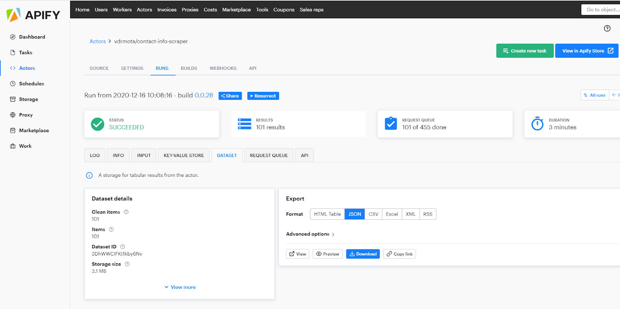Click the Results list icon
The image size is (620, 309).
click(x=245, y=124)
